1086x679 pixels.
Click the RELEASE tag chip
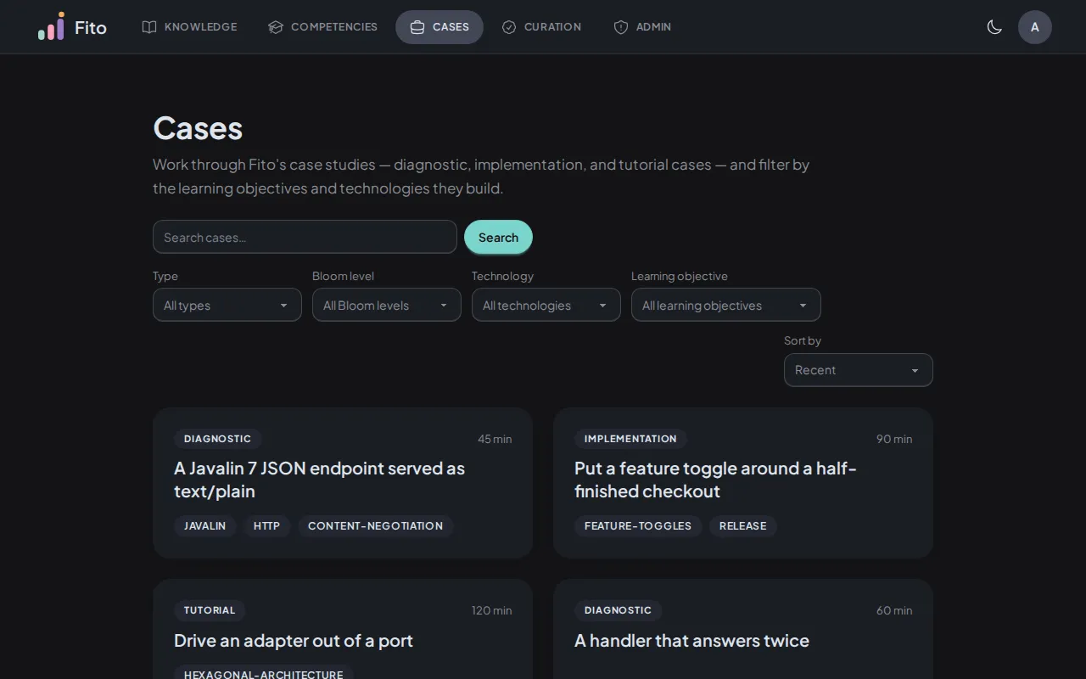(743, 526)
